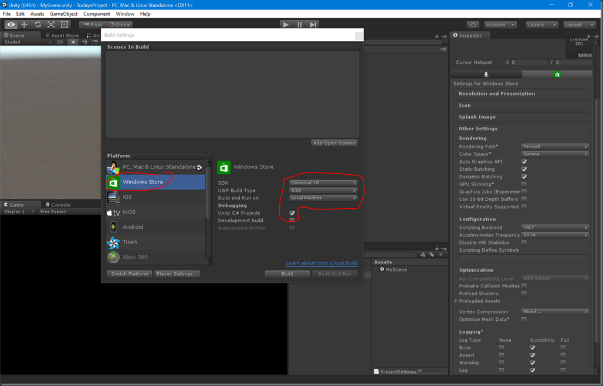The height and width of the screenshot is (386, 603).
Task: Toggle Static Batching checkbox
Action: click(524, 169)
